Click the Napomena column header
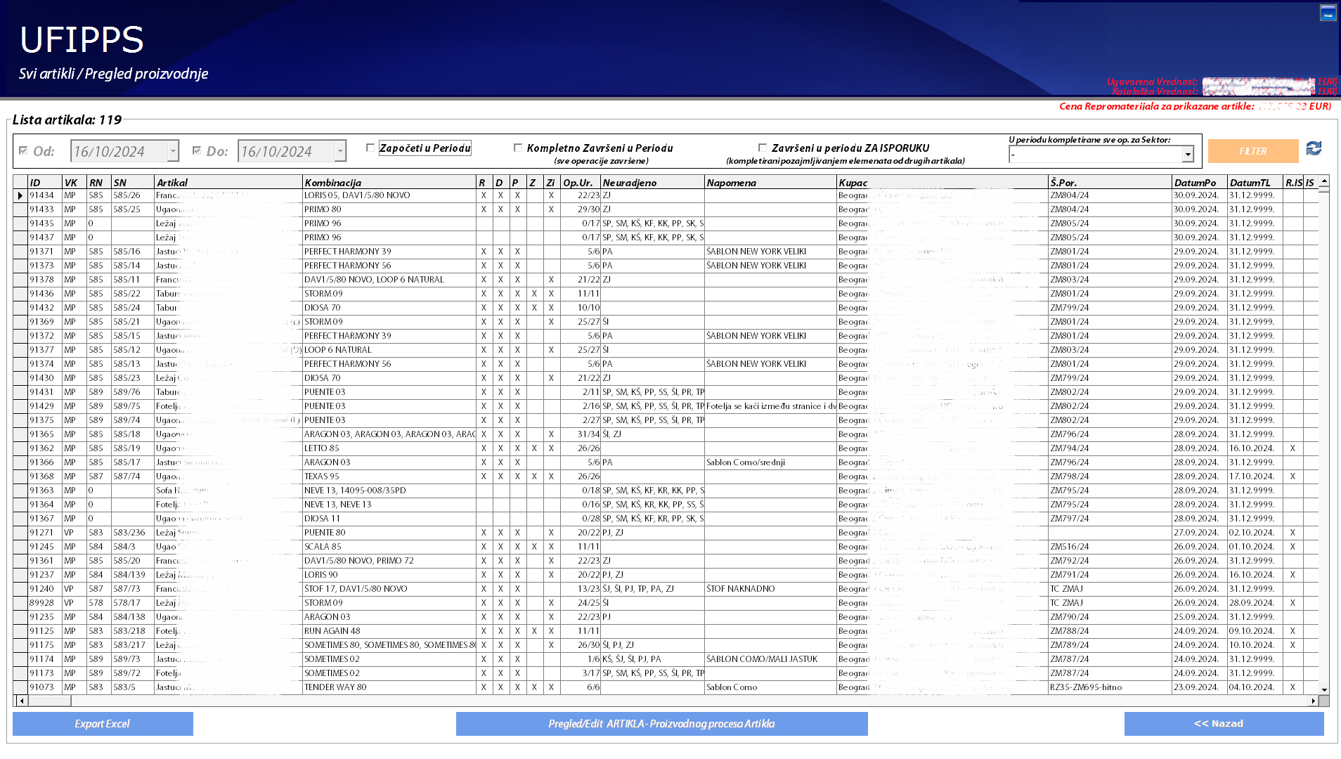1341x759 pixels. point(770,183)
